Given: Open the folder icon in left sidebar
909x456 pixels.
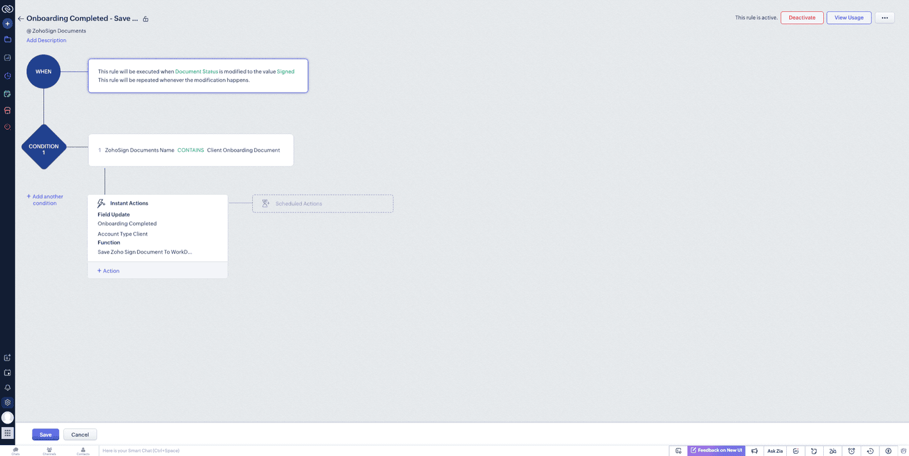Looking at the screenshot, I should [7, 40].
